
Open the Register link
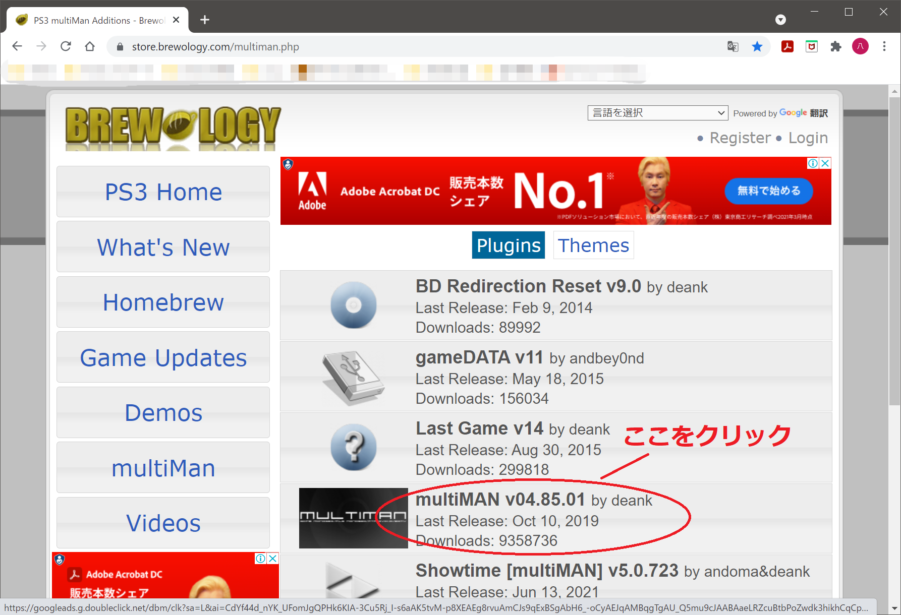(x=740, y=138)
